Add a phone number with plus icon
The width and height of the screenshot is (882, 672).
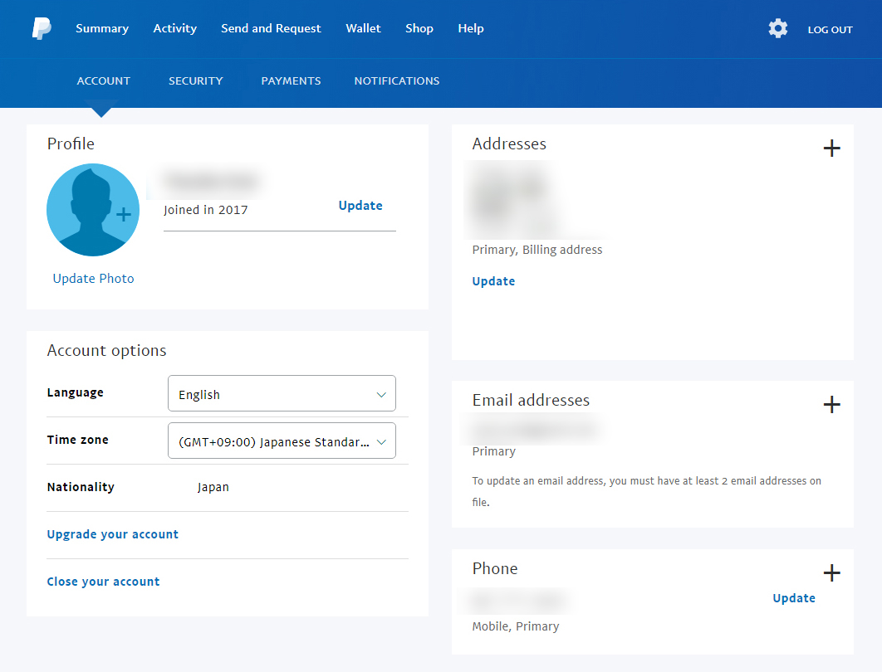click(x=831, y=573)
